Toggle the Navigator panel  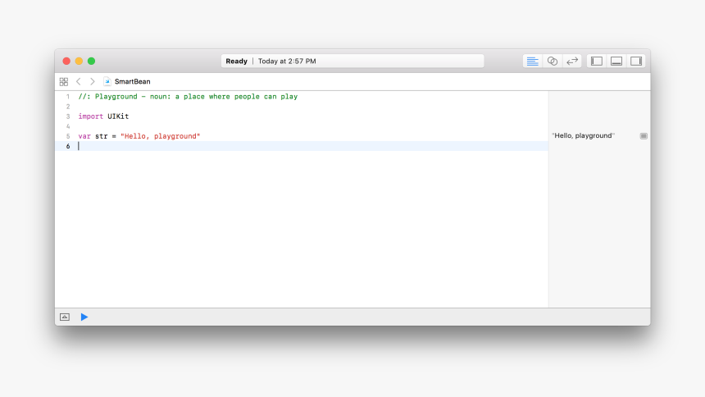point(597,61)
